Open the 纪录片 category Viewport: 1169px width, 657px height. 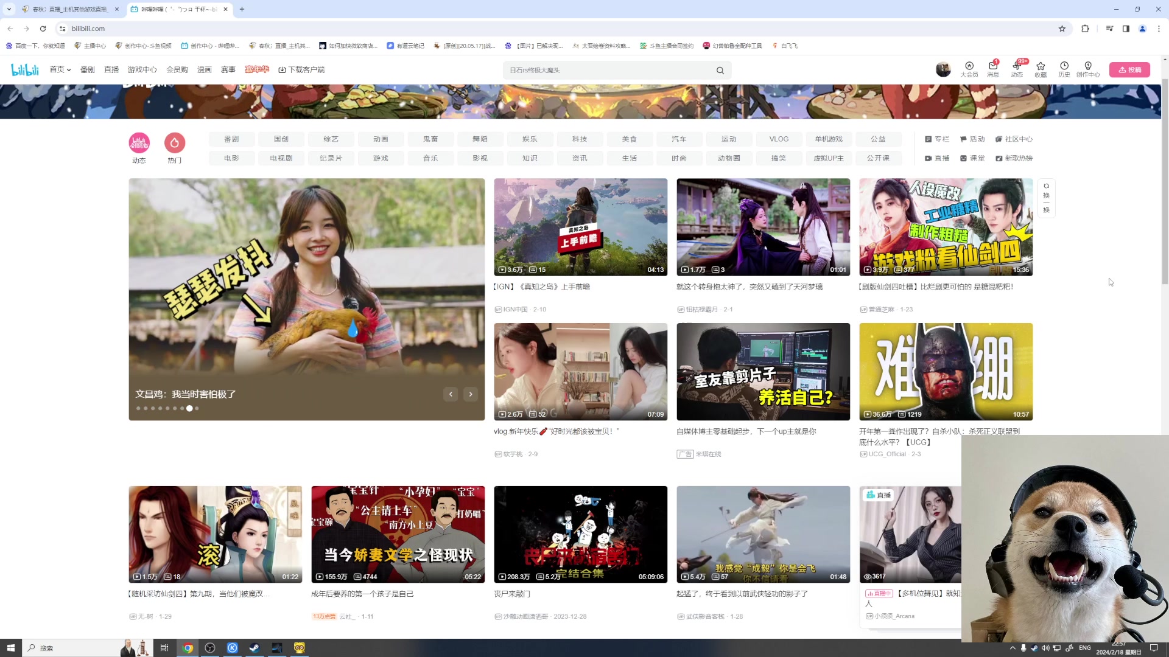click(x=331, y=158)
